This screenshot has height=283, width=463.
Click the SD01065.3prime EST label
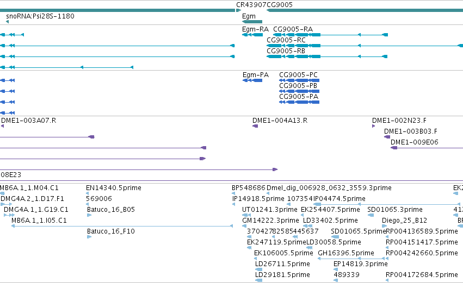tap(395, 210)
